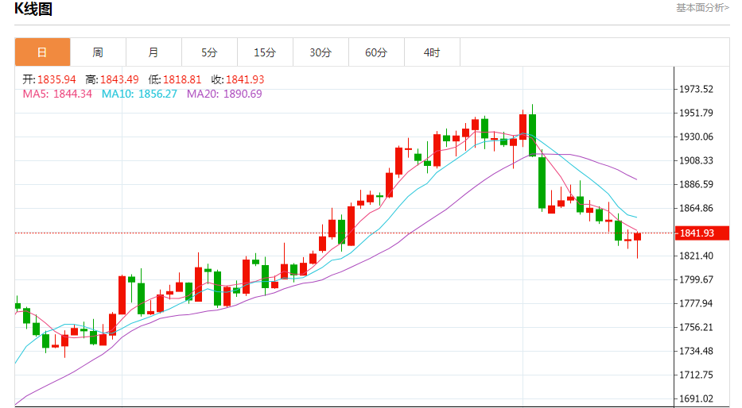Click the MA5 indicator label
Image resolution: width=742 pixels, height=408 pixels.
(57, 94)
